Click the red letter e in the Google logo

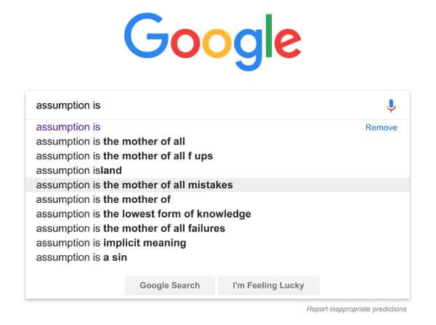point(288,44)
